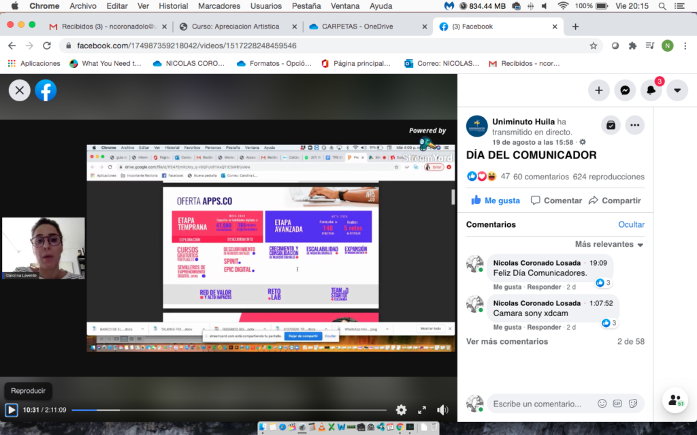Toggle the video volume speaker

point(442,410)
